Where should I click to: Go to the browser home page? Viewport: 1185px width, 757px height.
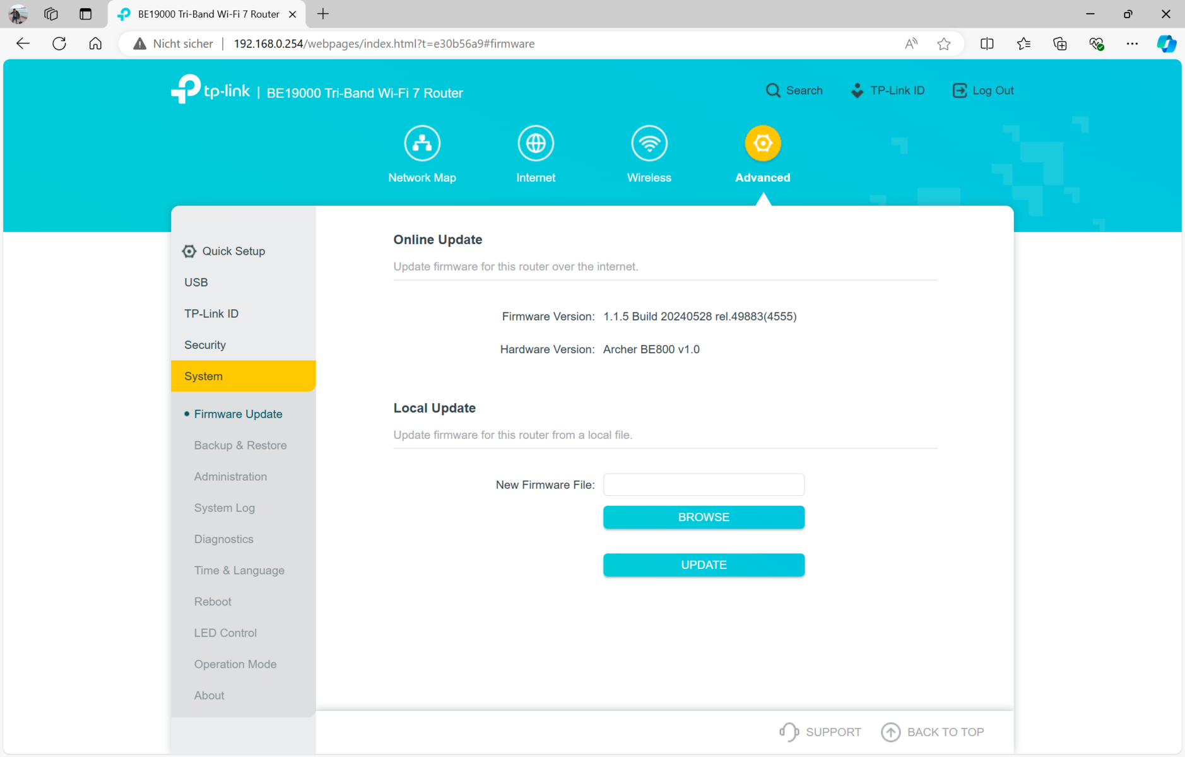tap(95, 44)
